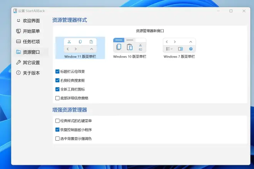Click the info icon beside 关于版本
This screenshot has width=254, height=169.
pyautogui.click(x=18, y=73)
